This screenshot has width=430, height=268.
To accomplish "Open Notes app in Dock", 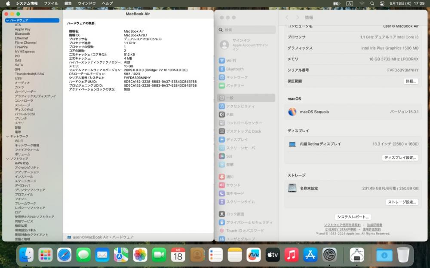I will [x=235, y=255].
